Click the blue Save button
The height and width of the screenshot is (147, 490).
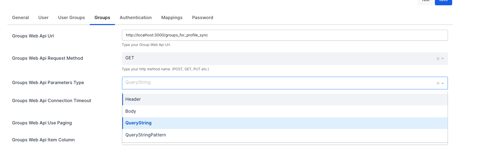[x=443, y=2]
